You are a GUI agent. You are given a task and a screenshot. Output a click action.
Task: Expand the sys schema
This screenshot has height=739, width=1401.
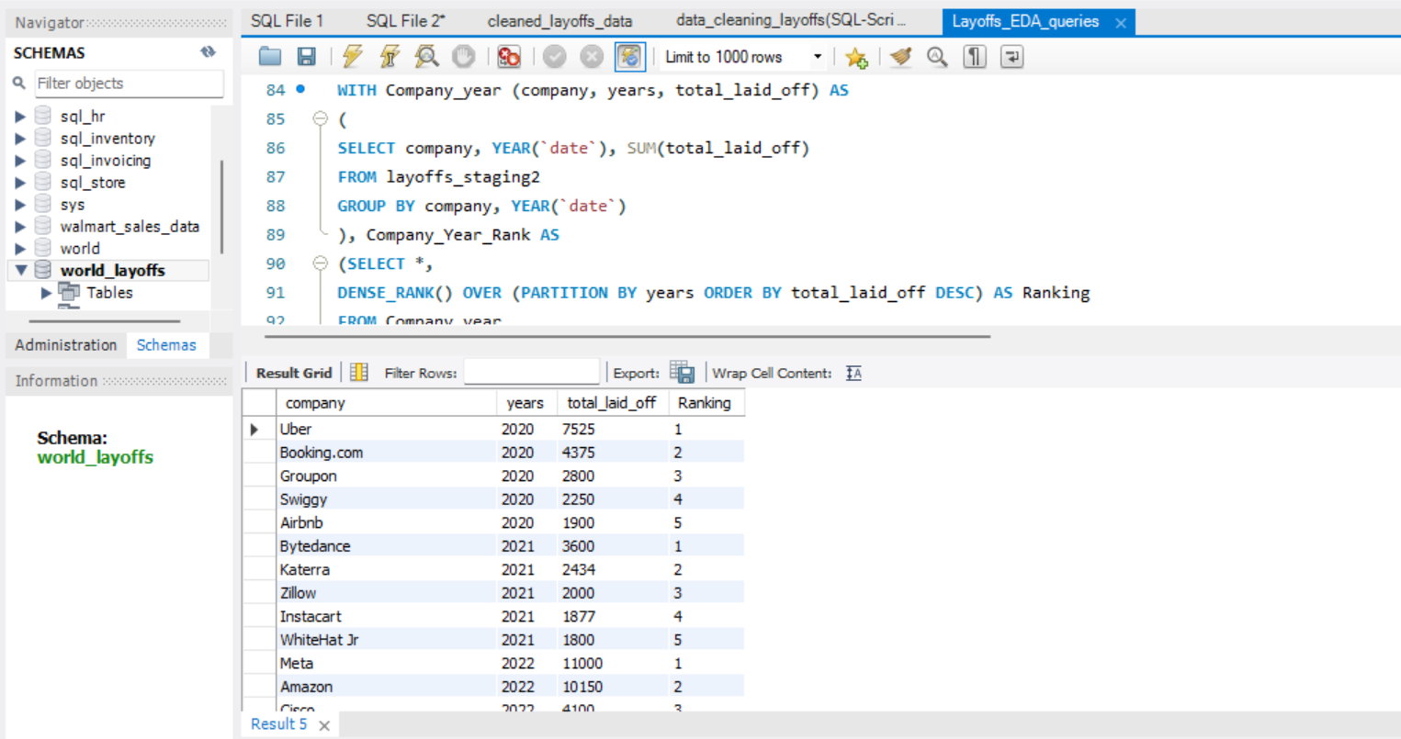20,205
